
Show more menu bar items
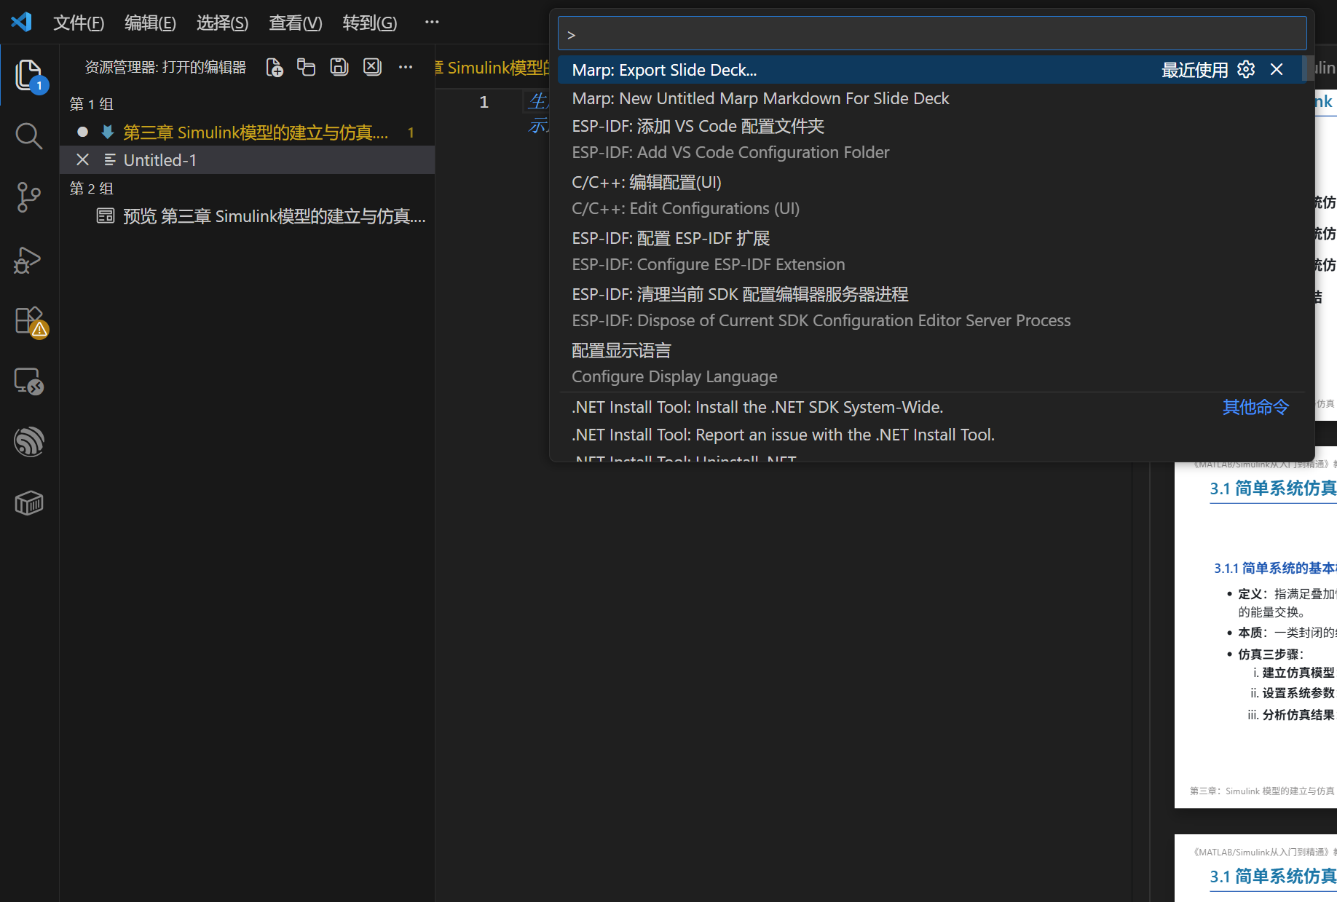coord(432,23)
